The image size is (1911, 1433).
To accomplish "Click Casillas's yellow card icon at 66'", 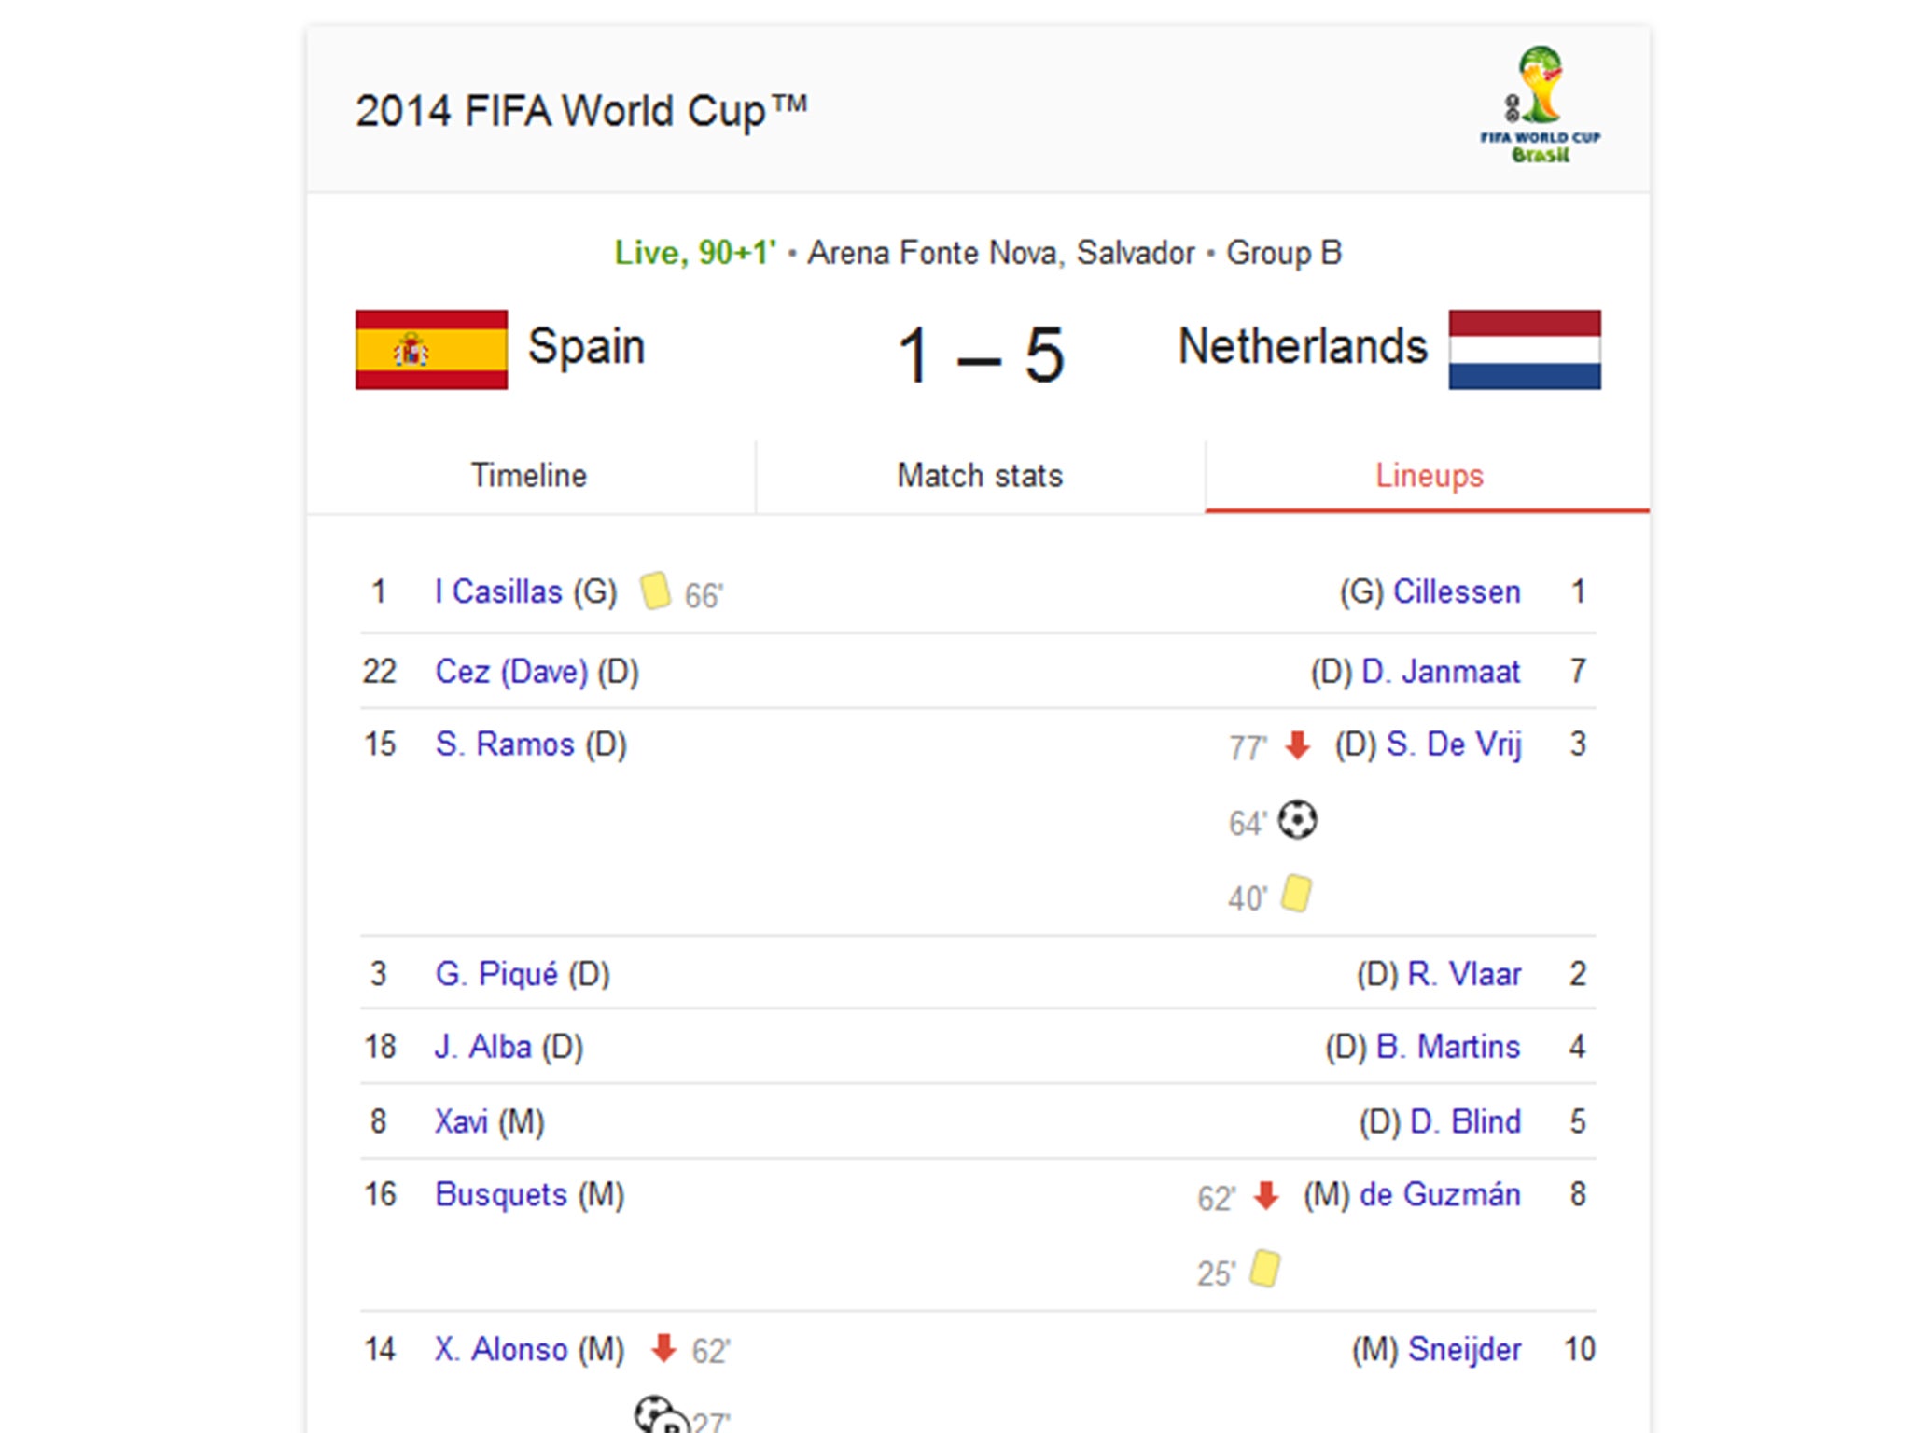I will click(655, 591).
